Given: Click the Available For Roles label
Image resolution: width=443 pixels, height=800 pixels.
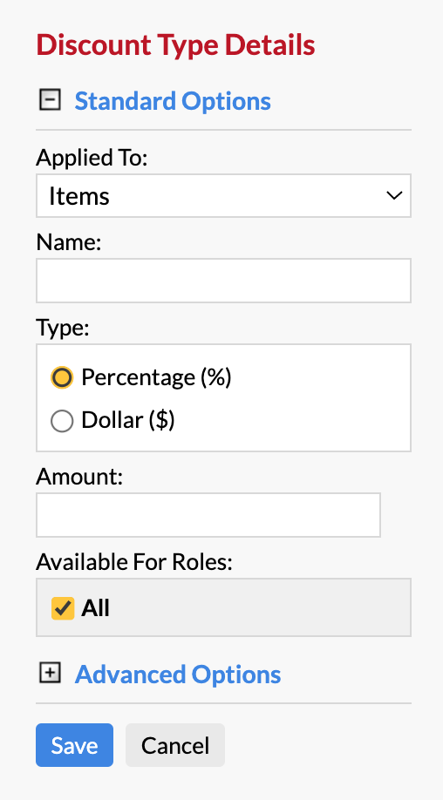Looking at the screenshot, I should 134,562.
